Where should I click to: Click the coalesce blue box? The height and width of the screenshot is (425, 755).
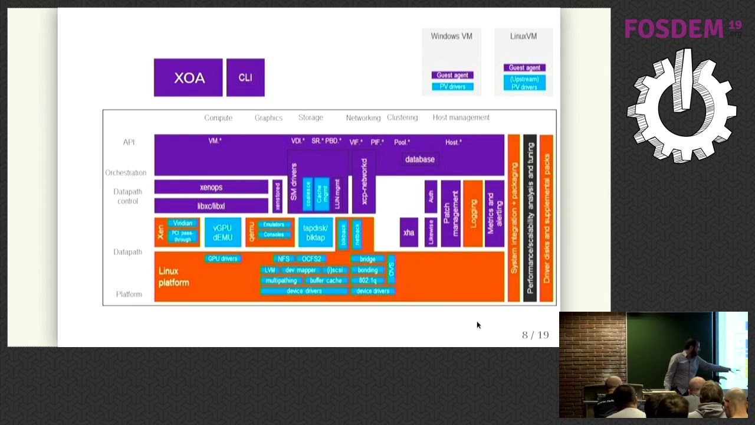tap(307, 194)
